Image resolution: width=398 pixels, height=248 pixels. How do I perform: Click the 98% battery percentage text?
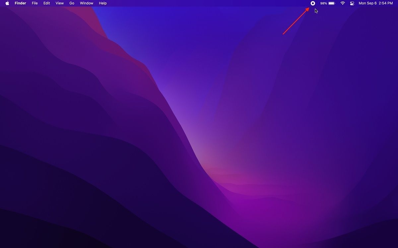pyautogui.click(x=323, y=3)
